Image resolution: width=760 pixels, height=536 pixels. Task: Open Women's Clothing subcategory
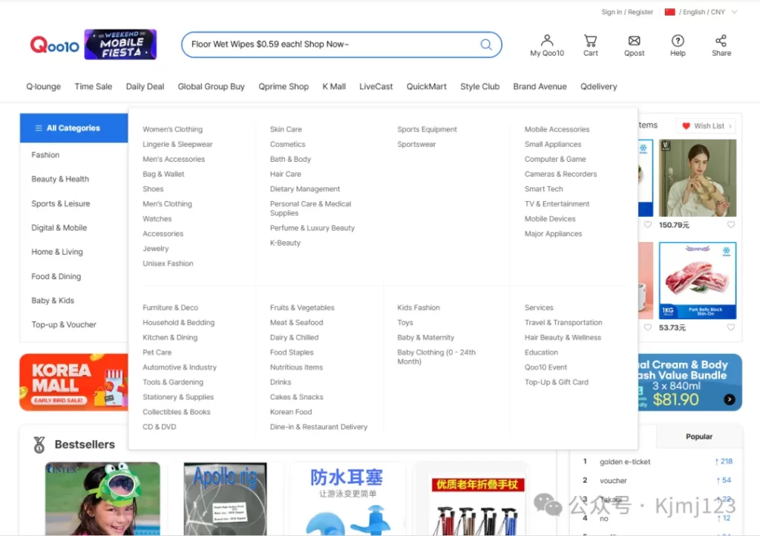point(172,129)
